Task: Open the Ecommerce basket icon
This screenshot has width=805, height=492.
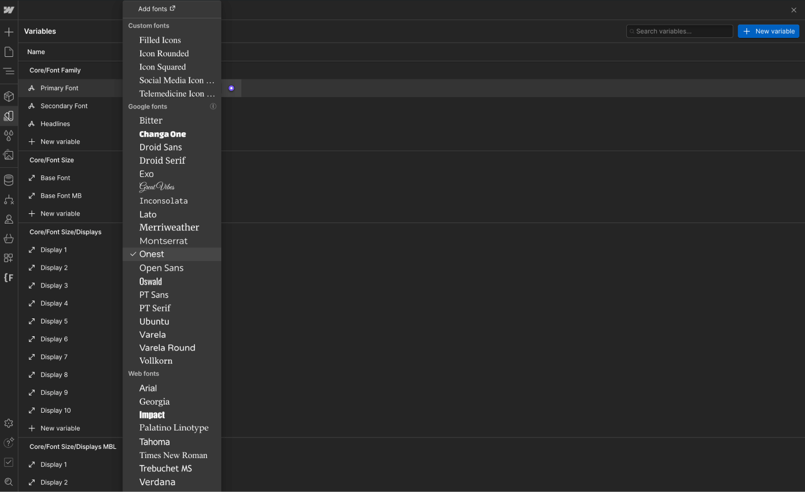Action: [9, 239]
